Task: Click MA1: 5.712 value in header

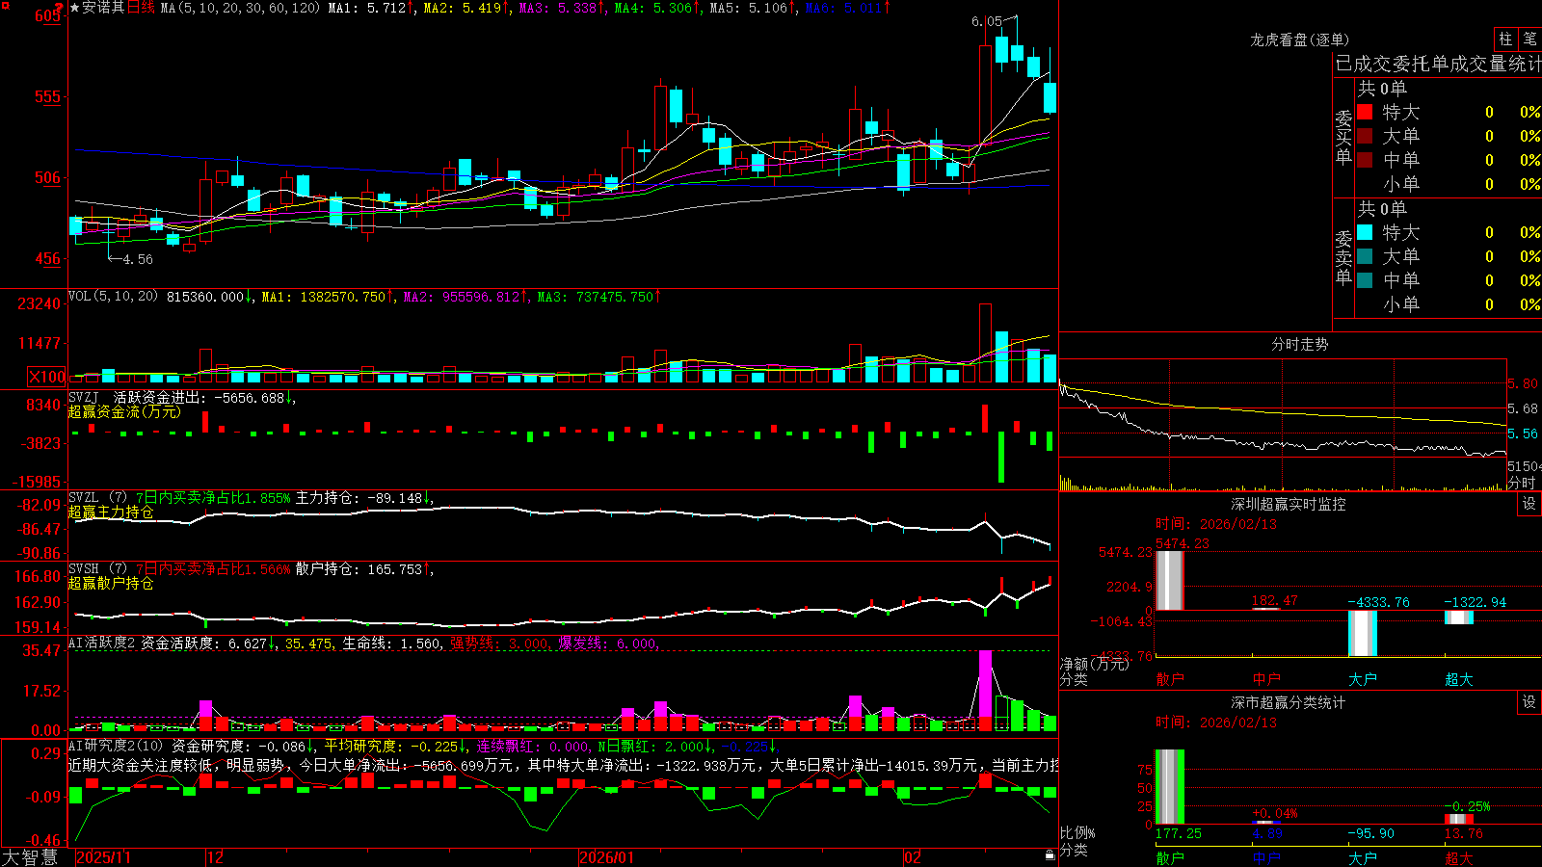Action: pyautogui.click(x=371, y=8)
